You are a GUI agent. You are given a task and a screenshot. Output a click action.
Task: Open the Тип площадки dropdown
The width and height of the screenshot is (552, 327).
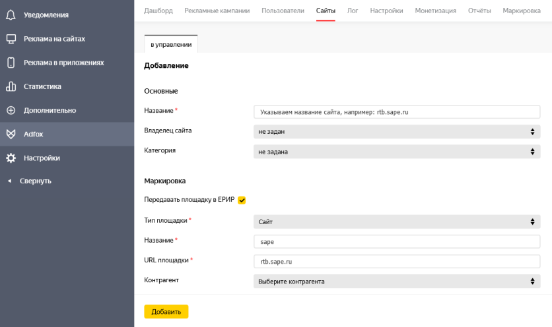(397, 222)
